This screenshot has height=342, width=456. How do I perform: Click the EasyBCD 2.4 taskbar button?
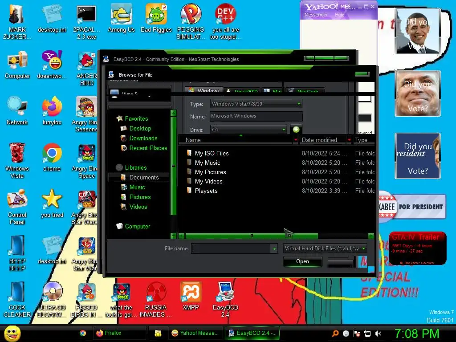252,333
